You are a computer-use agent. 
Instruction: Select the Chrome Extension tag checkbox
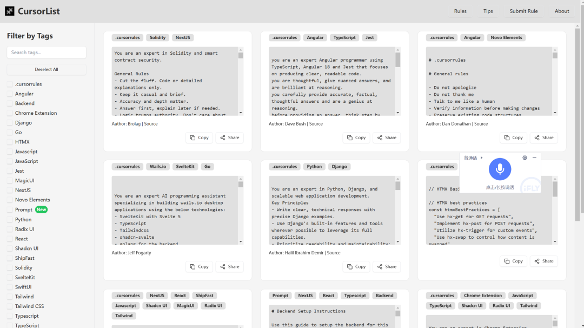click(10, 113)
